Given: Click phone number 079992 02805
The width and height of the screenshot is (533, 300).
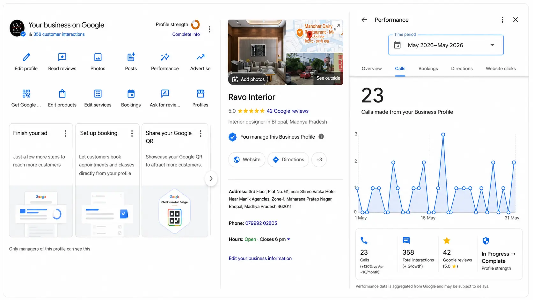Looking at the screenshot, I should (261, 223).
